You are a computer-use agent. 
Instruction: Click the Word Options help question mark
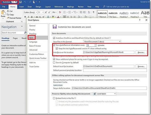tap(140, 20)
